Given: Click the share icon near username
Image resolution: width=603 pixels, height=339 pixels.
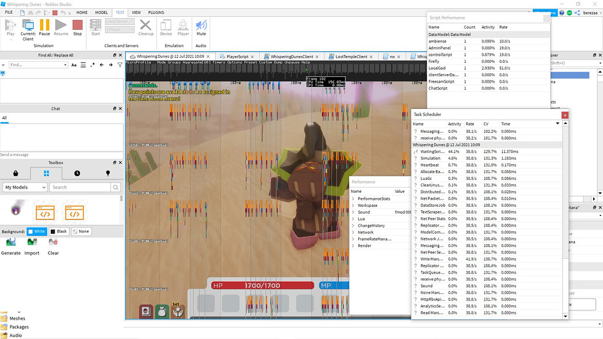Looking at the screenshot, I should (x=577, y=13).
